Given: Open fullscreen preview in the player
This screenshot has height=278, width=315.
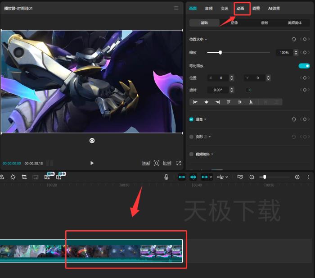Looking at the screenshot, I should coord(179,163).
